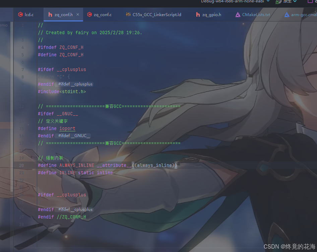
Task: Click line number 4 in the gutter
Action: (23, 47)
